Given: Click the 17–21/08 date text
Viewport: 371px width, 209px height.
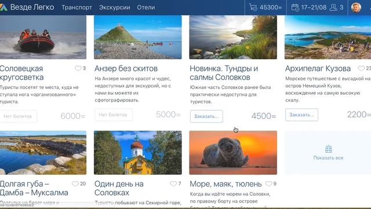Looking at the screenshot, I should 314,8.
